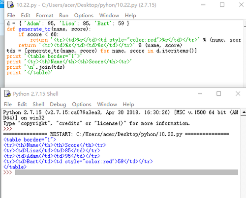Screen dimensions: 246x198
Task: Maximize the 10.22.py editor window
Action: (222, 5)
